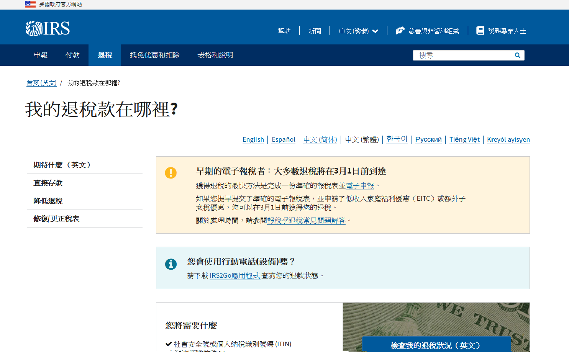The height and width of the screenshot is (352, 569).
Task: Click the yellow exclamation warning icon
Action: point(171,172)
